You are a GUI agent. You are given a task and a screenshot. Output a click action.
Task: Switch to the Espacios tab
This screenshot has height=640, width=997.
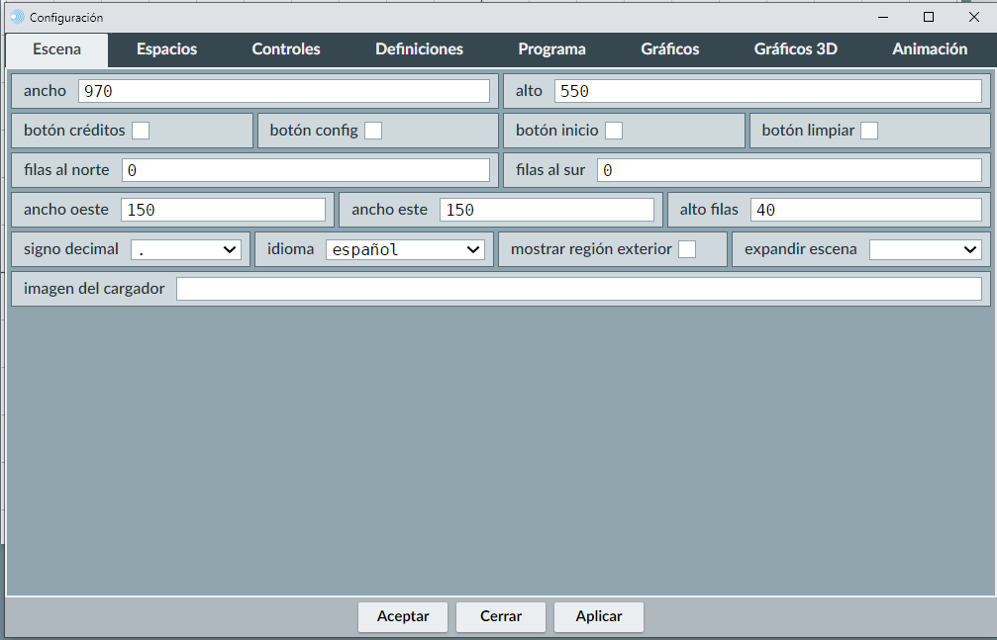[x=166, y=49]
